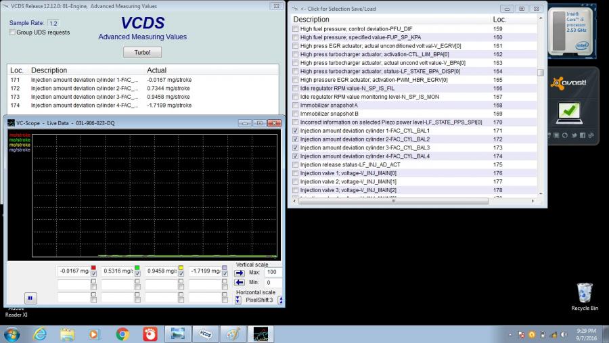Click the vertical scale Min left-arrow icon
The height and width of the screenshot is (343, 609).
pyautogui.click(x=240, y=282)
